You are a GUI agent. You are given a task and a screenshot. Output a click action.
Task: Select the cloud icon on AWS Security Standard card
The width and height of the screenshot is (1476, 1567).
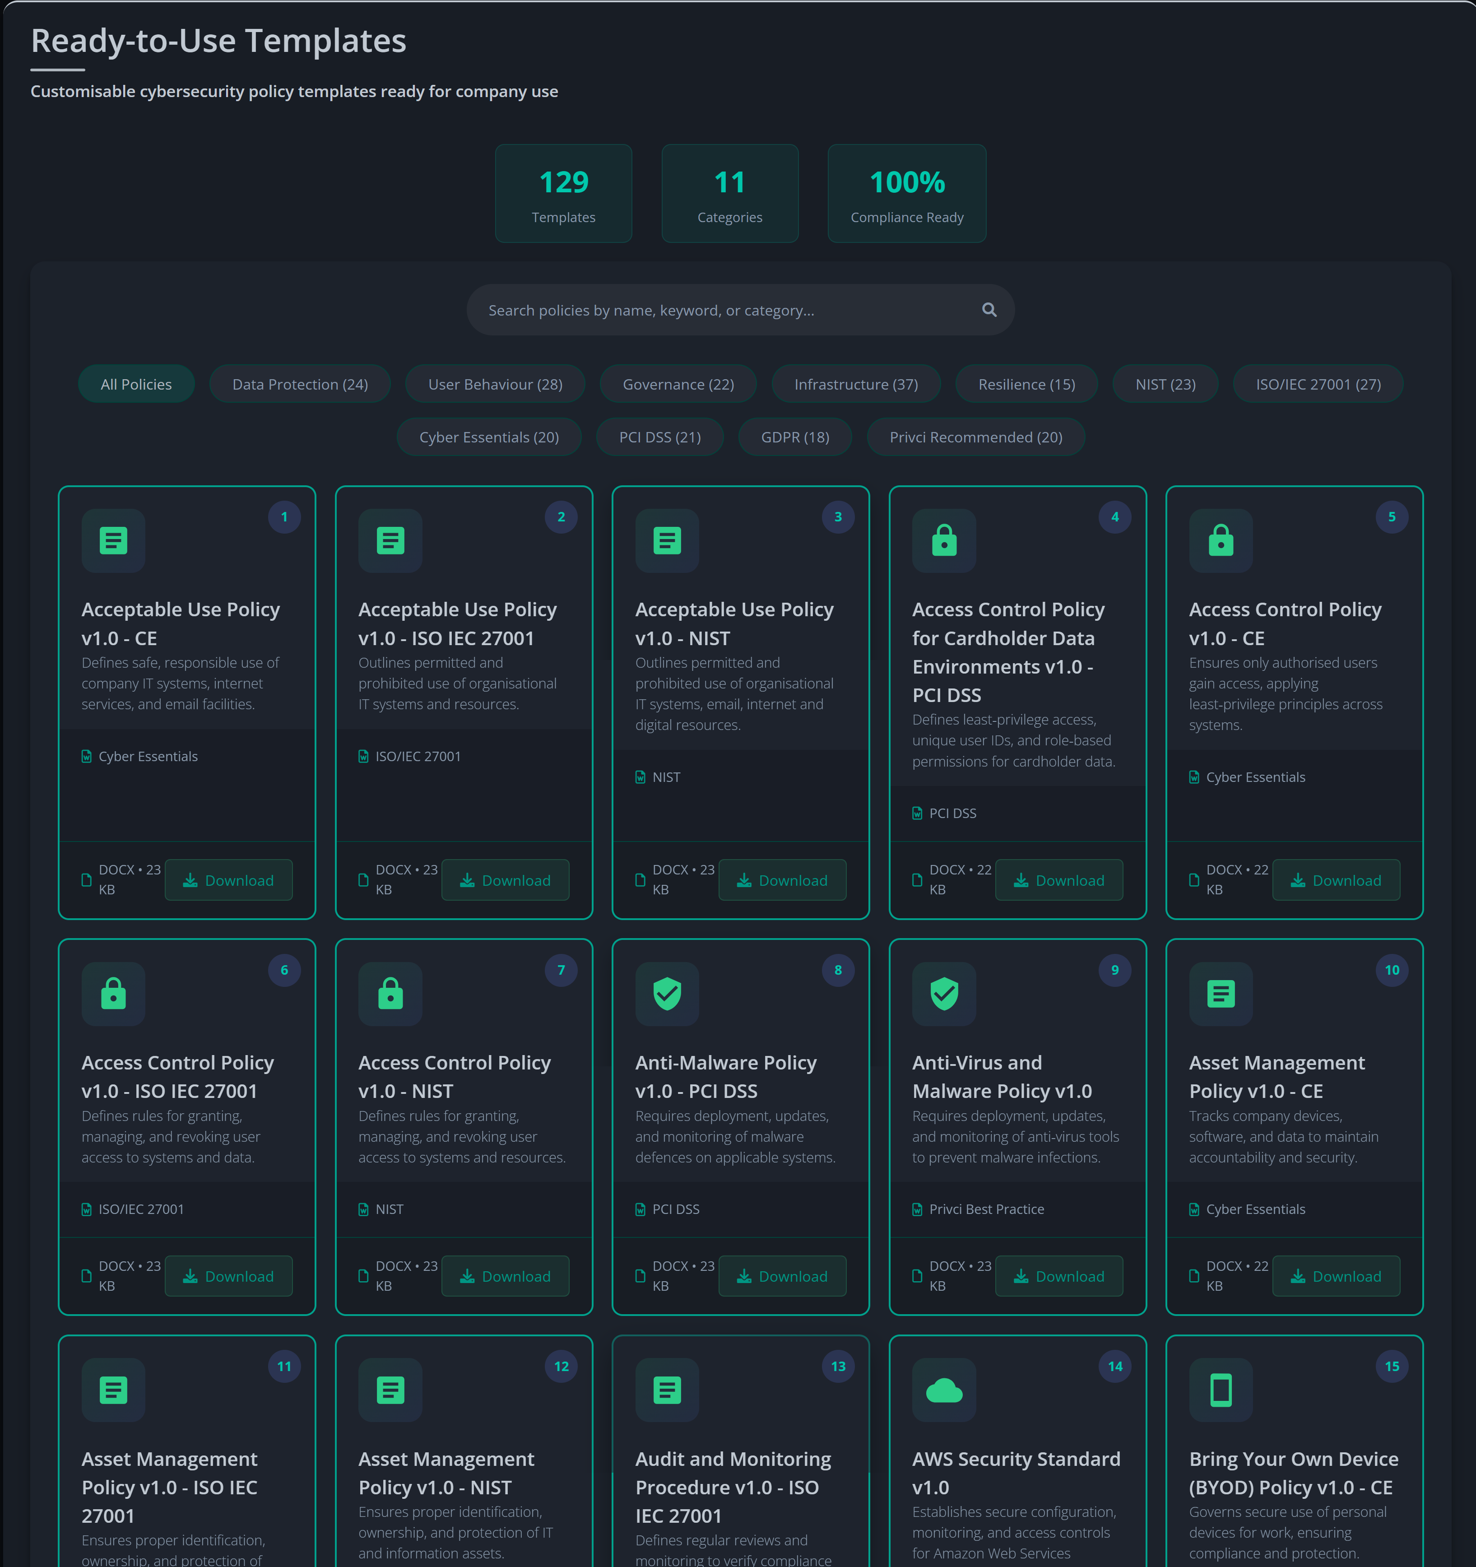point(943,1390)
